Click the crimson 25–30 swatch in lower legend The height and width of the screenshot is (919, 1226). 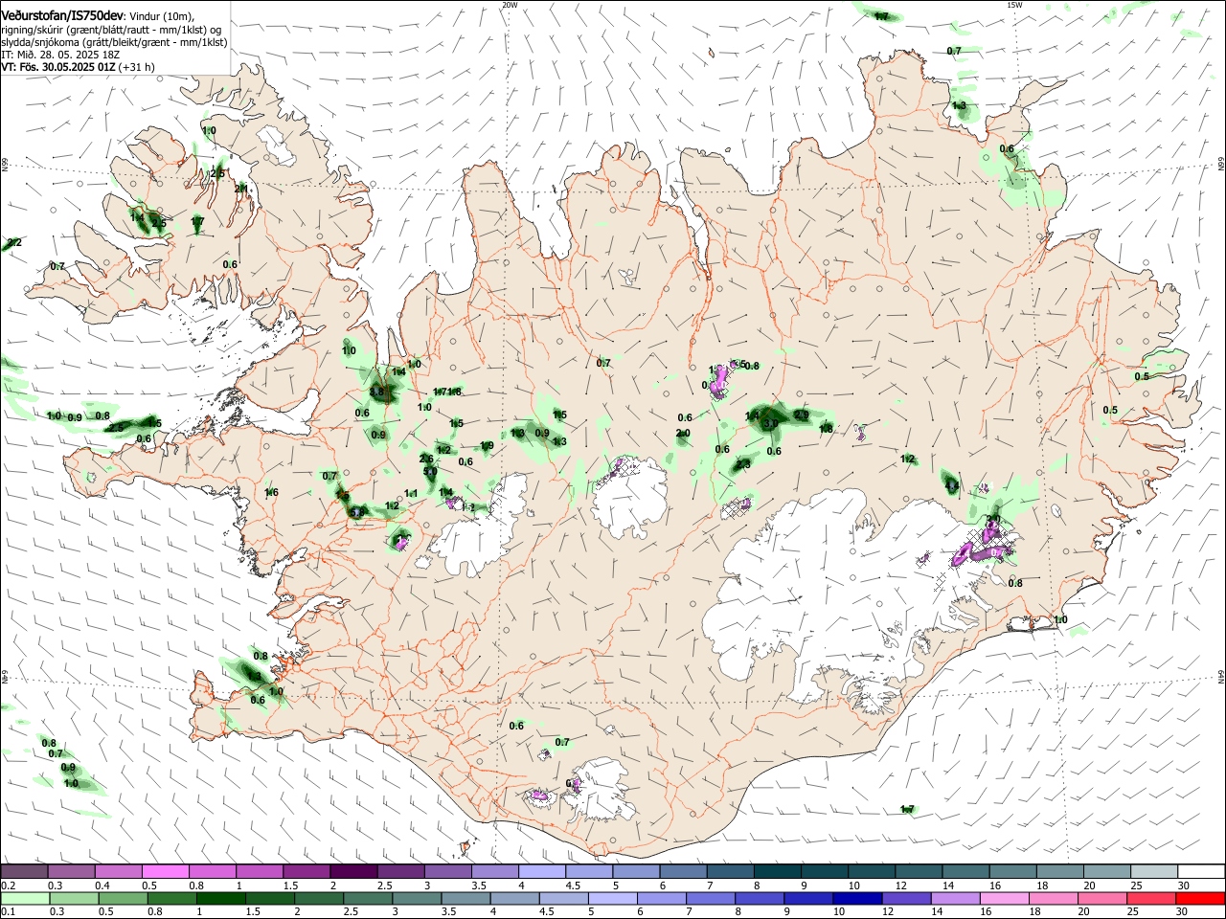tap(1151, 898)
